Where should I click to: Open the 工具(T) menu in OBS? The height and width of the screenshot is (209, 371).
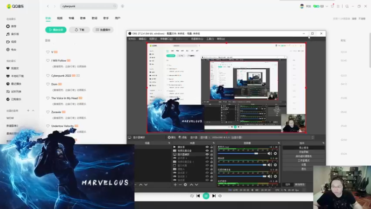tap(210, 39)
